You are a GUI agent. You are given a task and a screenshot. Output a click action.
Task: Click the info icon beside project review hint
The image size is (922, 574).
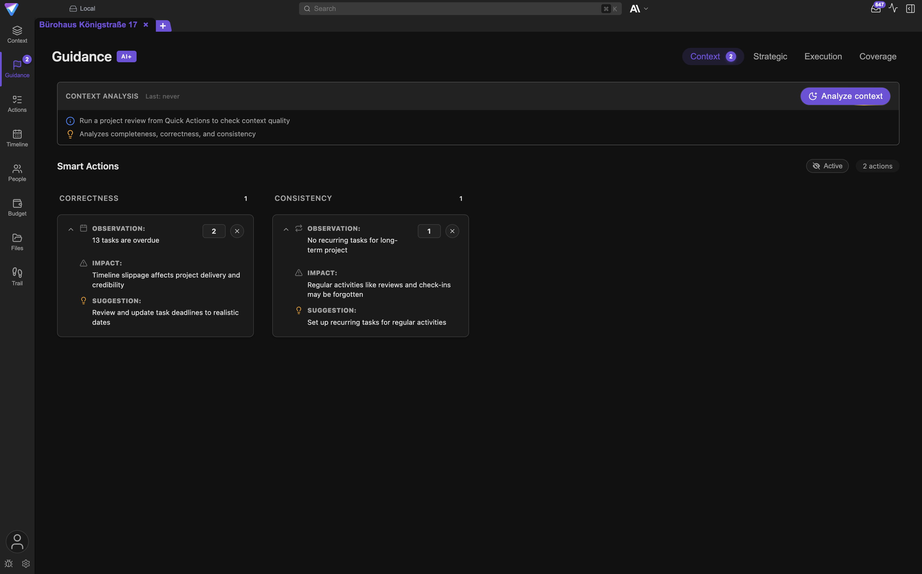(x=70, y=121)
